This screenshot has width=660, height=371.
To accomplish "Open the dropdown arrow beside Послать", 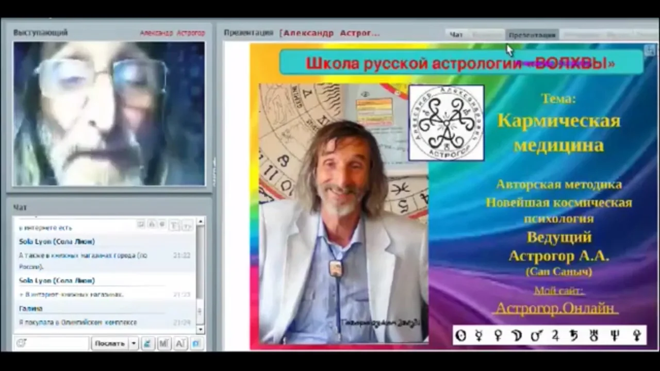I will (134, 343).
